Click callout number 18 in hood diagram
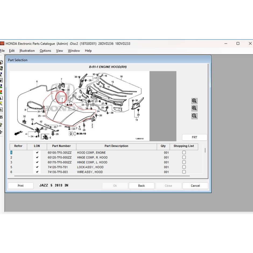 pyautogui.click(x=121, y=76)
